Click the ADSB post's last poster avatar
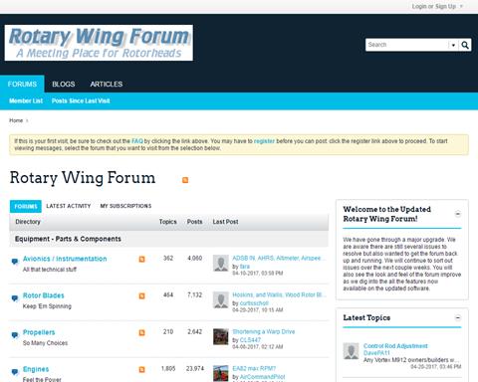The width and height of the screenshot is (478, 382). coord(221,263)
